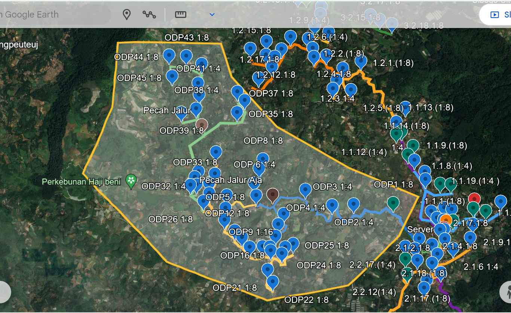Click the bottommost blue pin right of ODP21 1:8
Image resolution: width=511 pixels, height=313 pixels.
(273, 282)
